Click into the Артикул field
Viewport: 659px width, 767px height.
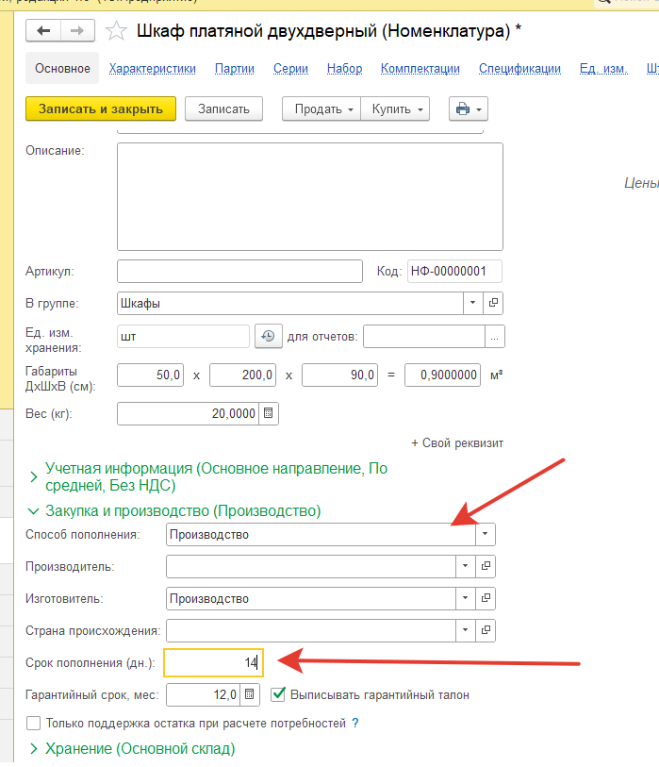(239, 271)
